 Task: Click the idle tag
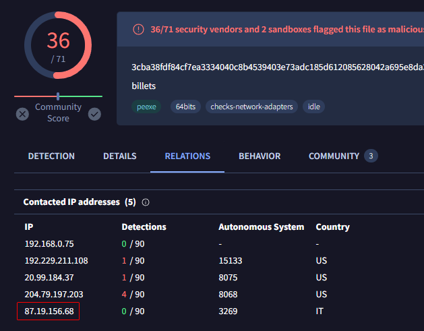coord(313,107)
